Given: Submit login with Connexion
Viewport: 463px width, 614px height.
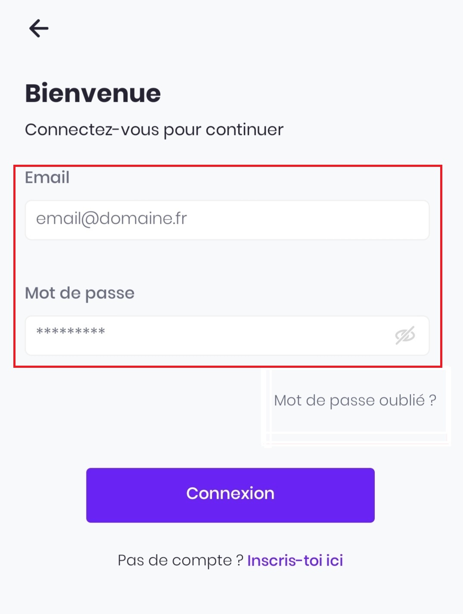Looking at the screenshot, I should [230, 495].
